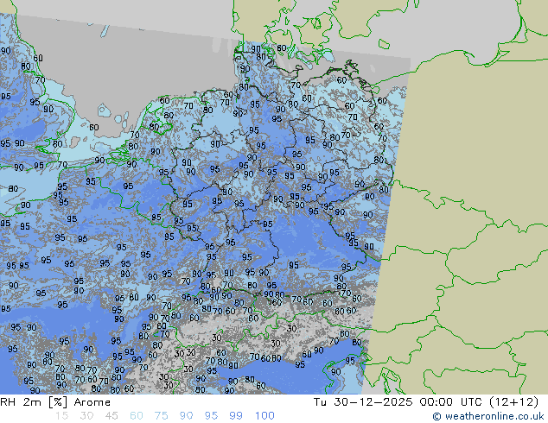Select legend value 30 in color scale
548x423 pixels.
coord(86,416)
